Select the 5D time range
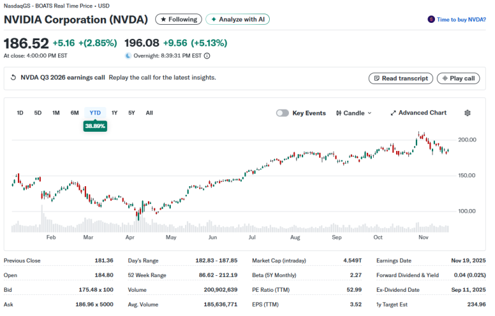The height and width of the screenshot is (316, 495). click(38, 113)
